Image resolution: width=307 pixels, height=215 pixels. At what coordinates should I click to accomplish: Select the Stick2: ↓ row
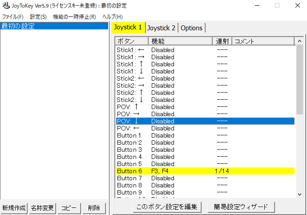[205, 100]
